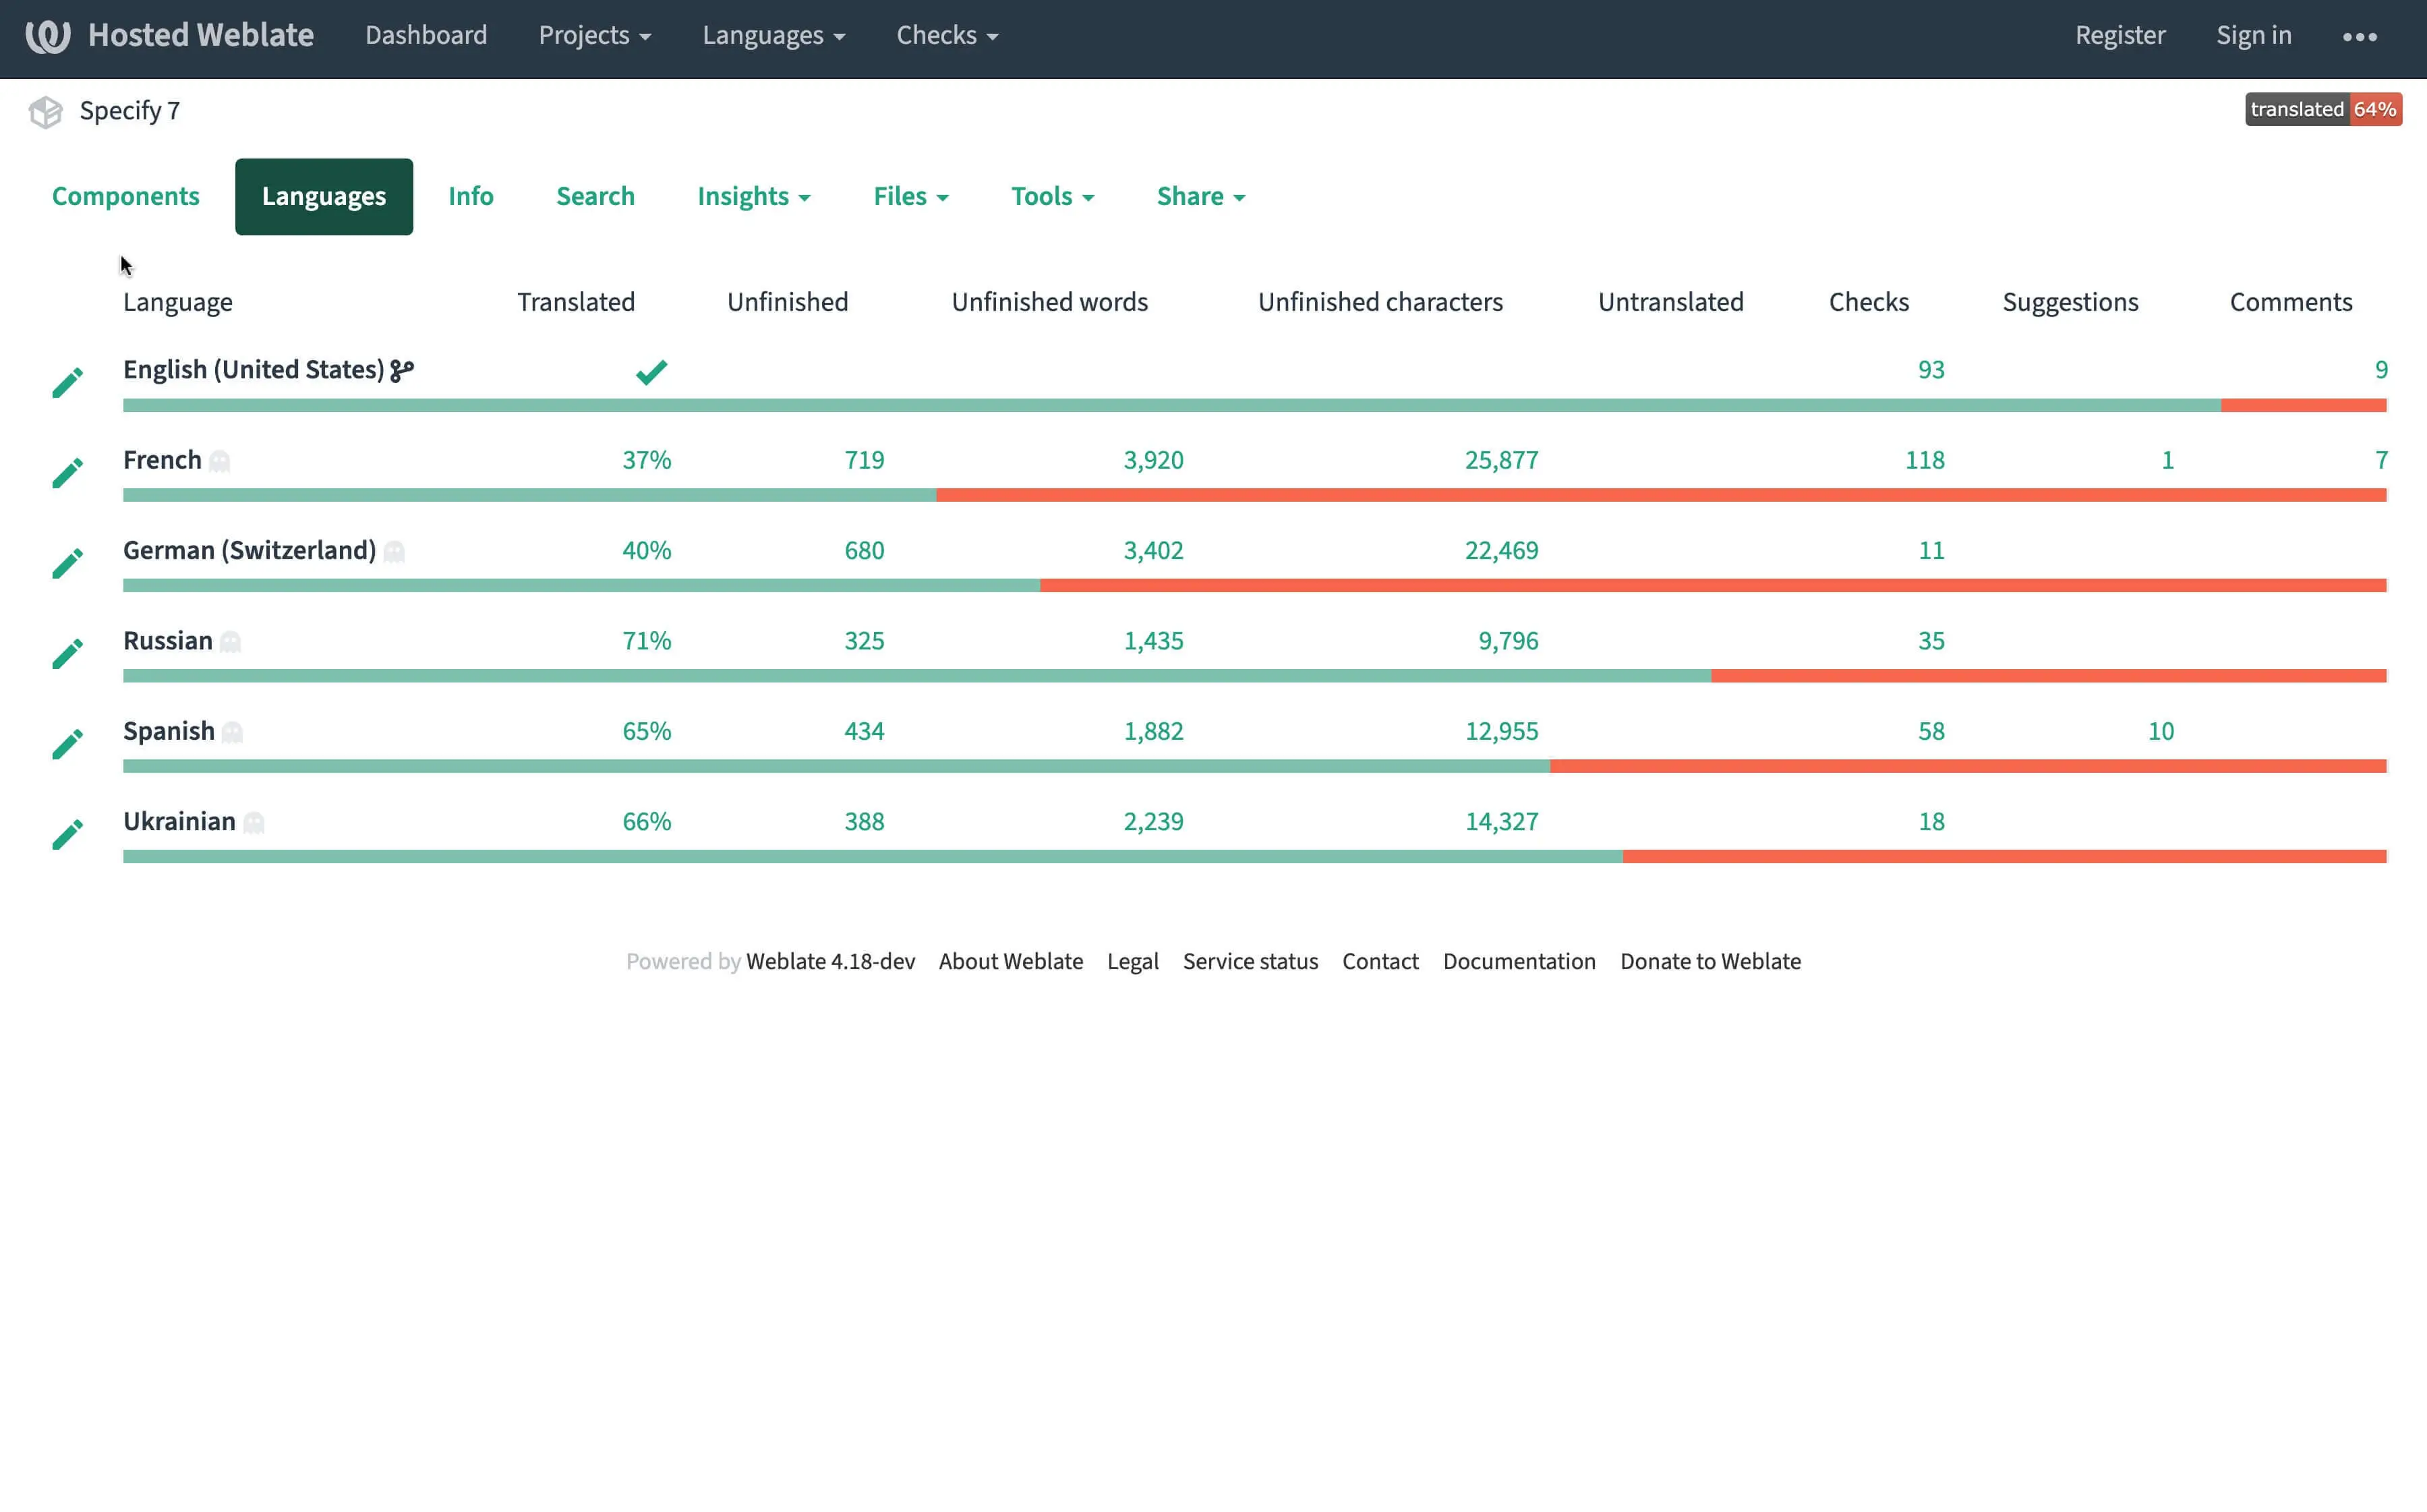
Task: Switch to the Info tab
Action: point(471,197)
